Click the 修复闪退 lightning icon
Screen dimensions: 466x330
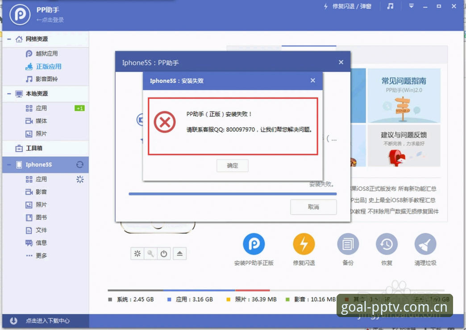304,244
